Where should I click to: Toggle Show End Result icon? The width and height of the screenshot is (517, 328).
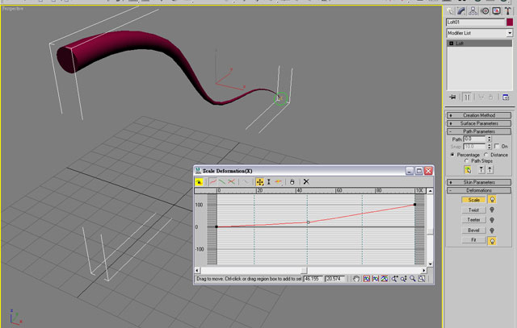tap(467, 97)
